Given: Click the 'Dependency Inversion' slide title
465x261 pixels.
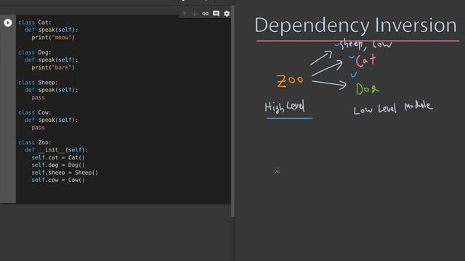Looking at the screenshot, I should [x=355, y=25].
